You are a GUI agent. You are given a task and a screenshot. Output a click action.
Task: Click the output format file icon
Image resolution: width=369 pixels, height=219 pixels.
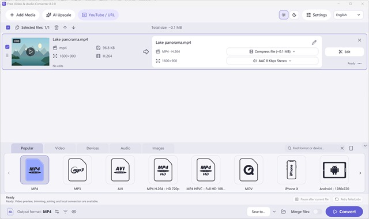pos(10,212)
